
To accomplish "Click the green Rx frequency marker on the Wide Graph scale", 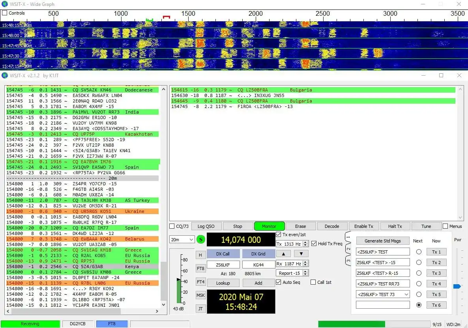I will (x=149, y=20).
